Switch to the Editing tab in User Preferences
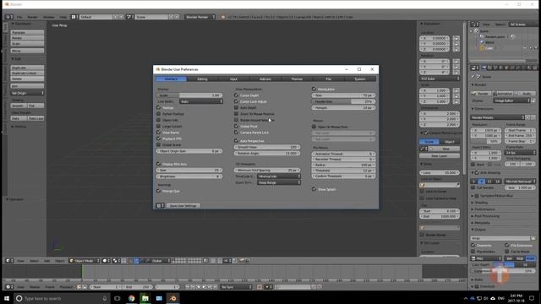 (202, 79)
